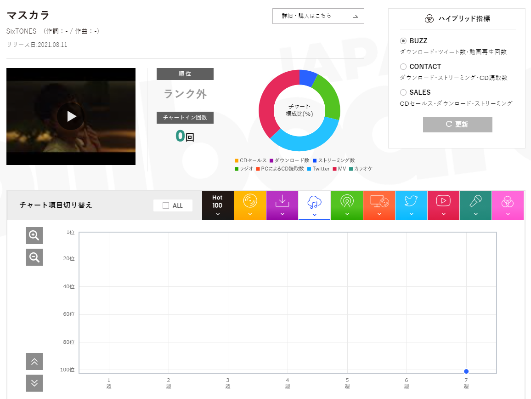Viewport: 531px width, 399px height.
Task: Click the blue streaming donut segment
Action: (x=307, y=78)
